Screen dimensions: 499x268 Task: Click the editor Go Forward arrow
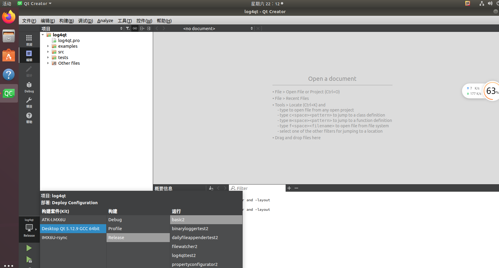click(164, 28)
